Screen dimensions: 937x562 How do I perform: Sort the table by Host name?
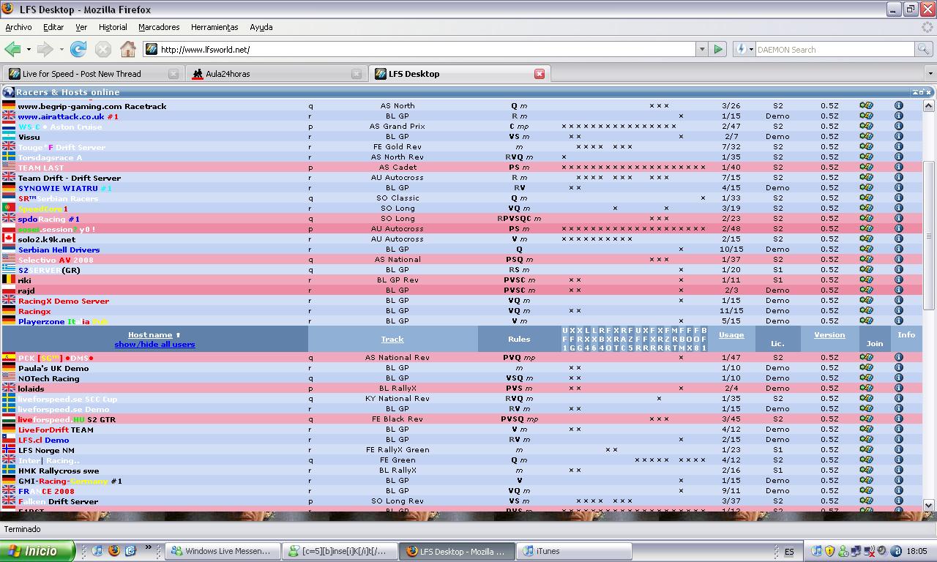[x=150, y=335]
